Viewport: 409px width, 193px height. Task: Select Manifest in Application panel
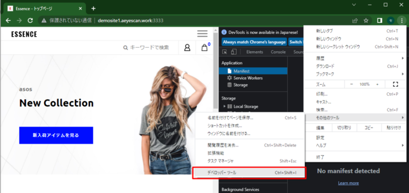coord(253,71)
